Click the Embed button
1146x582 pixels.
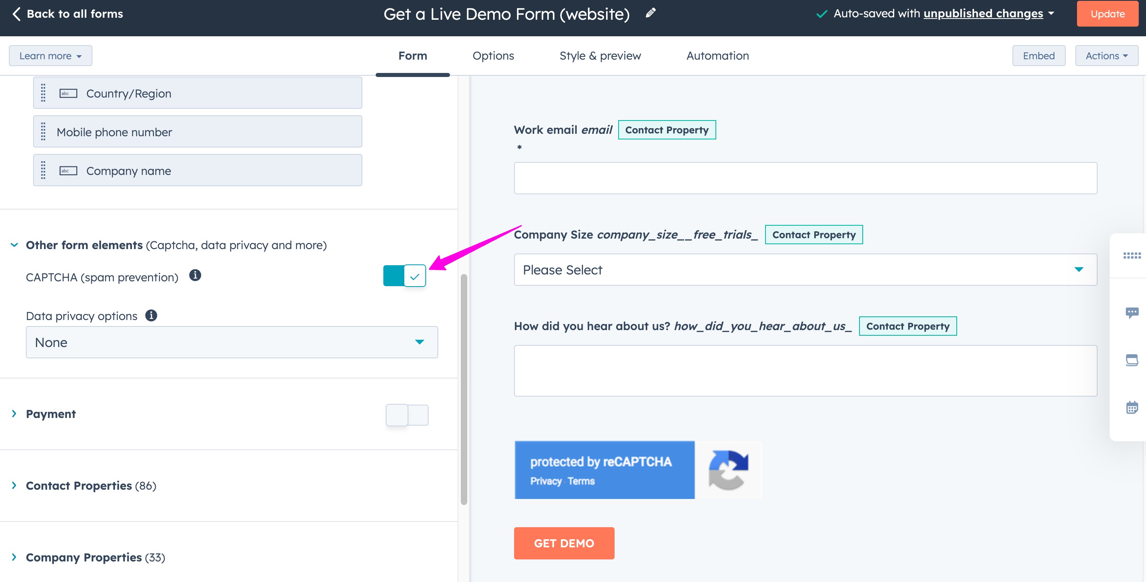(x=1038, y=56)
